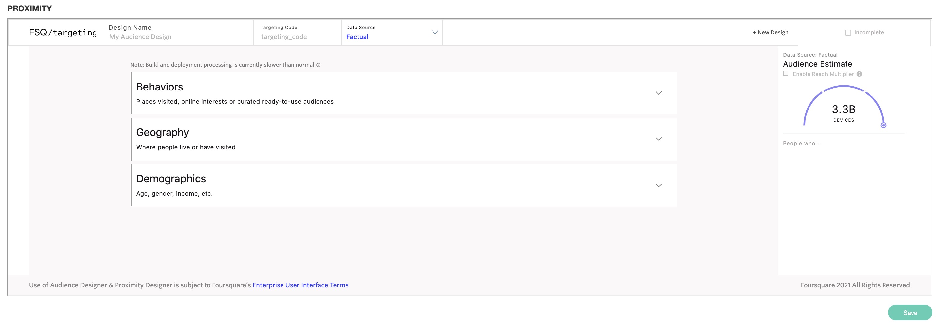The width and height of the screenshot is (941, 325).
Task: Click the gauge handle on audience estimate
Action: click(883, 125)
